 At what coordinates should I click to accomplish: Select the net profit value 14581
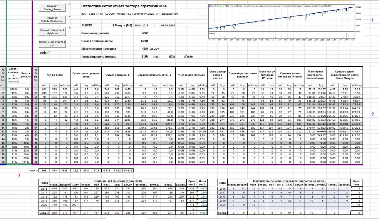click(144, 41)
